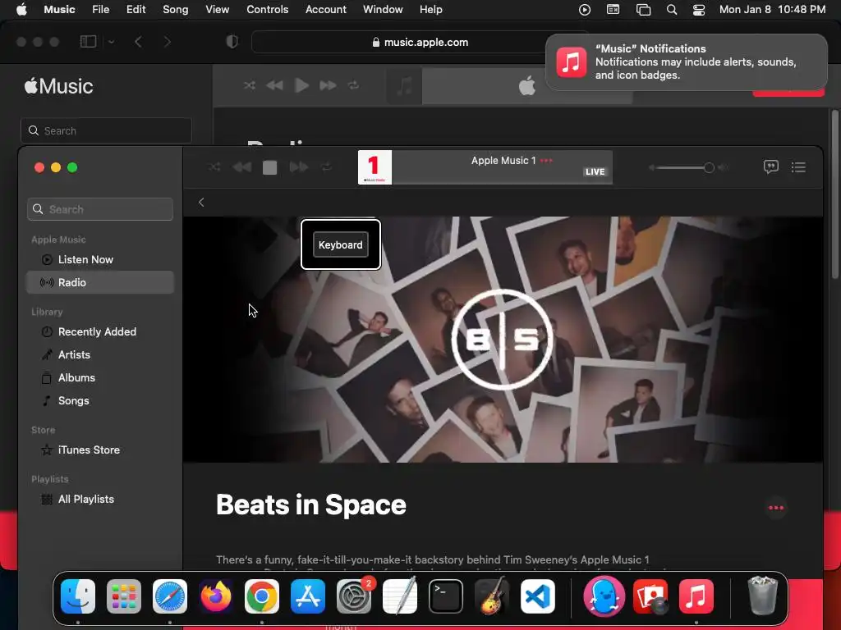The height and width of the screenshot is (630, 841).
Task: Click the LIVE badge
Action: pos(595,172)
